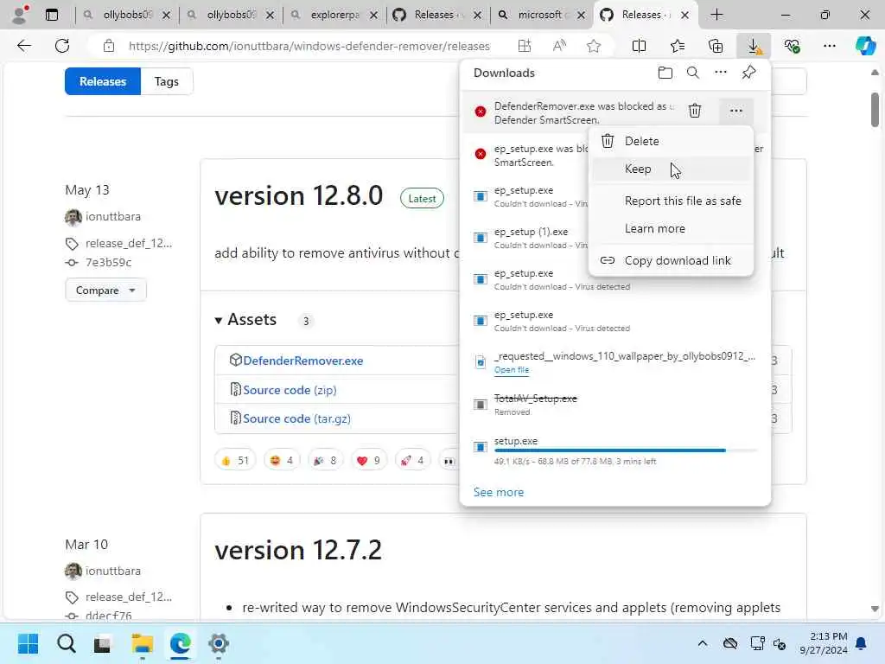Switch to Tags tab

(167, 81)
